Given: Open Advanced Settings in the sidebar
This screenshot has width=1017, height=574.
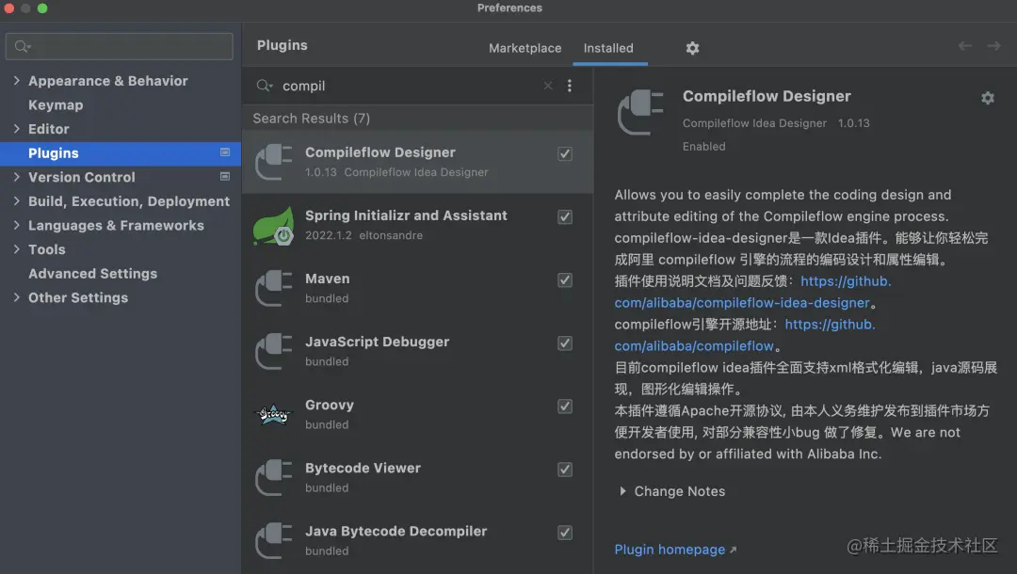Looking at the screenshot, I should 92,274.
